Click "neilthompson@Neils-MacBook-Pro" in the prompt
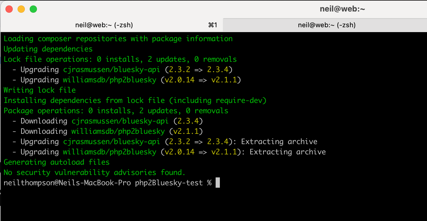Screen dimensions: 427x221 67,183
